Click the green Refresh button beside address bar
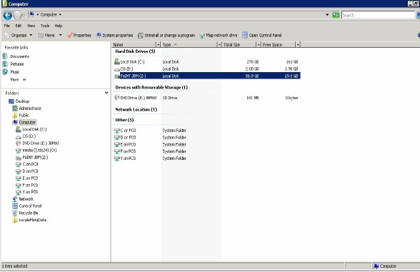This screenshot has height=272, width=420. [336, 15]
